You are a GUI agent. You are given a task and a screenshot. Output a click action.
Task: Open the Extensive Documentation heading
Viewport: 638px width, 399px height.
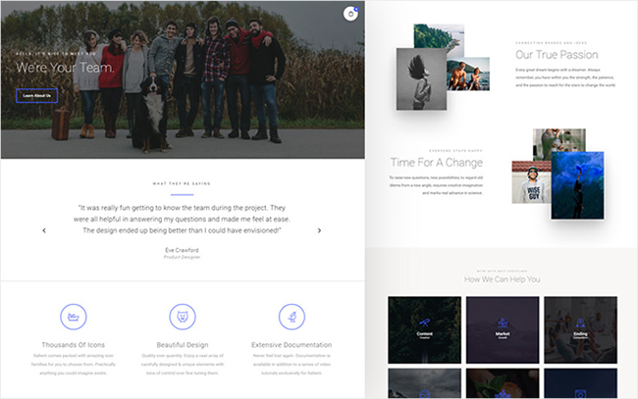click(292, 345)
